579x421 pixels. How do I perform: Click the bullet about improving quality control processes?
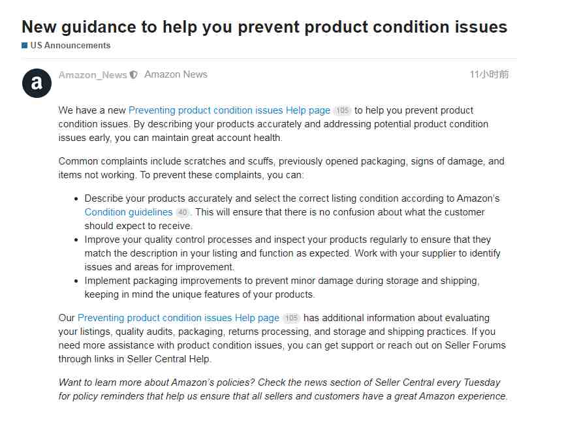pyautogui.click(x=292, y=253)
